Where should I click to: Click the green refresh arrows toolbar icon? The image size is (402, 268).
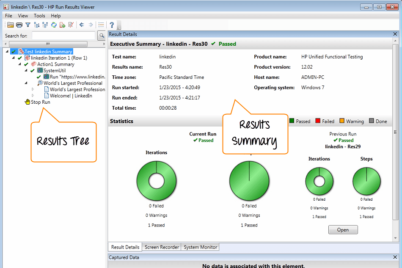tap(54, 25)
